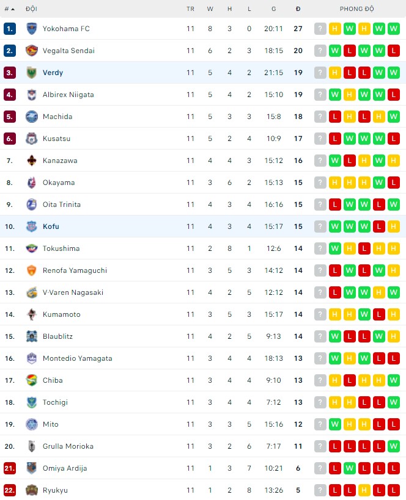Screen dimensions: 406x500
Task: Click the Oita Trinita club crest
Action: [32, 205]
